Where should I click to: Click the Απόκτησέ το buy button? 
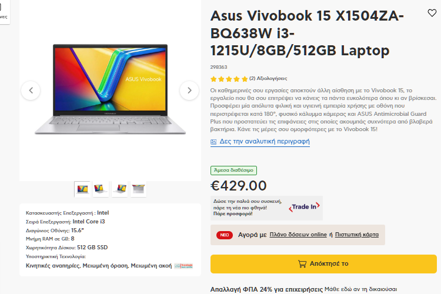(x=323, y=264)
